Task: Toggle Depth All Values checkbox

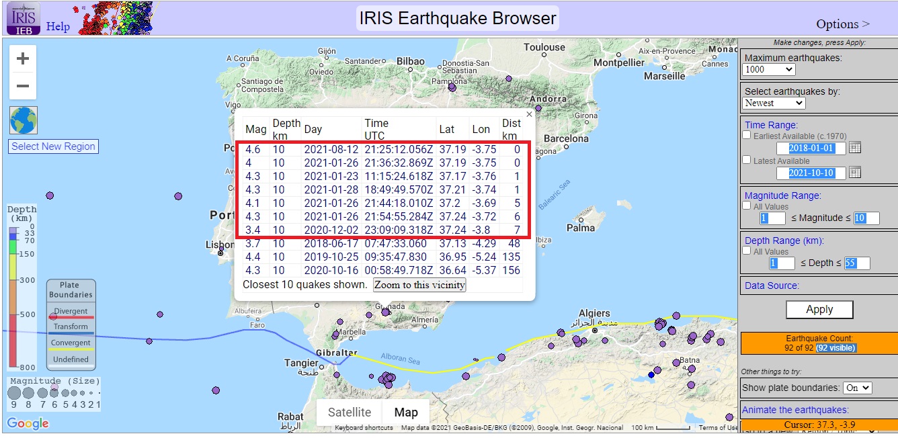Action: tap(747, 251)
